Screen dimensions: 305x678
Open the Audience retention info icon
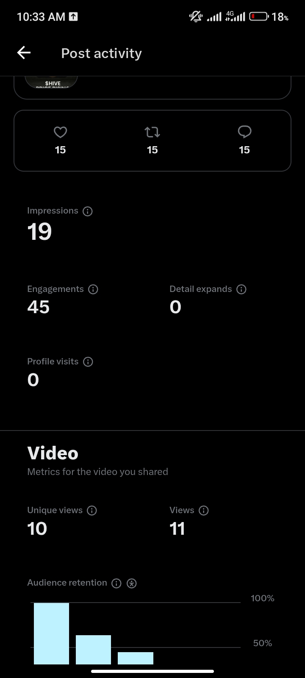click(116, 584)
